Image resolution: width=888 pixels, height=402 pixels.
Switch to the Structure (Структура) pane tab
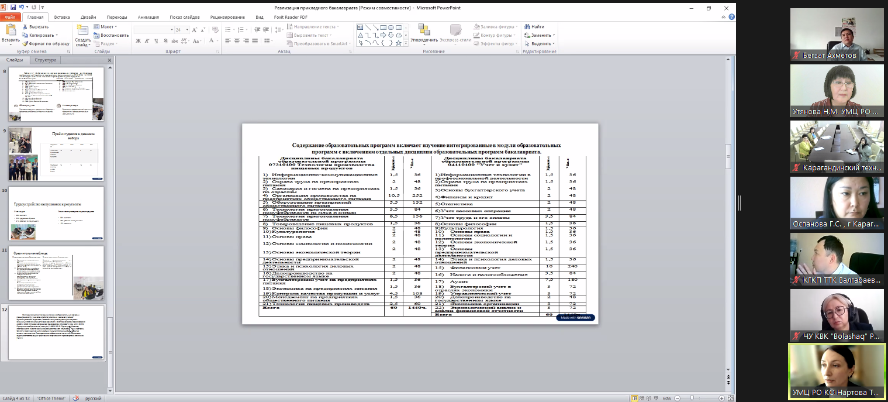pyautogui.click(x=45, y=60)
